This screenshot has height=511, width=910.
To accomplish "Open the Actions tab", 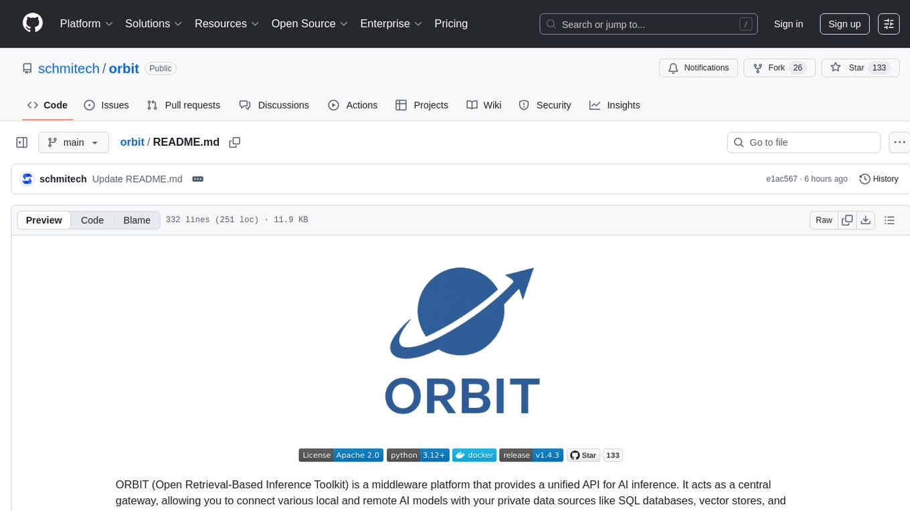I will pos(353,105).
